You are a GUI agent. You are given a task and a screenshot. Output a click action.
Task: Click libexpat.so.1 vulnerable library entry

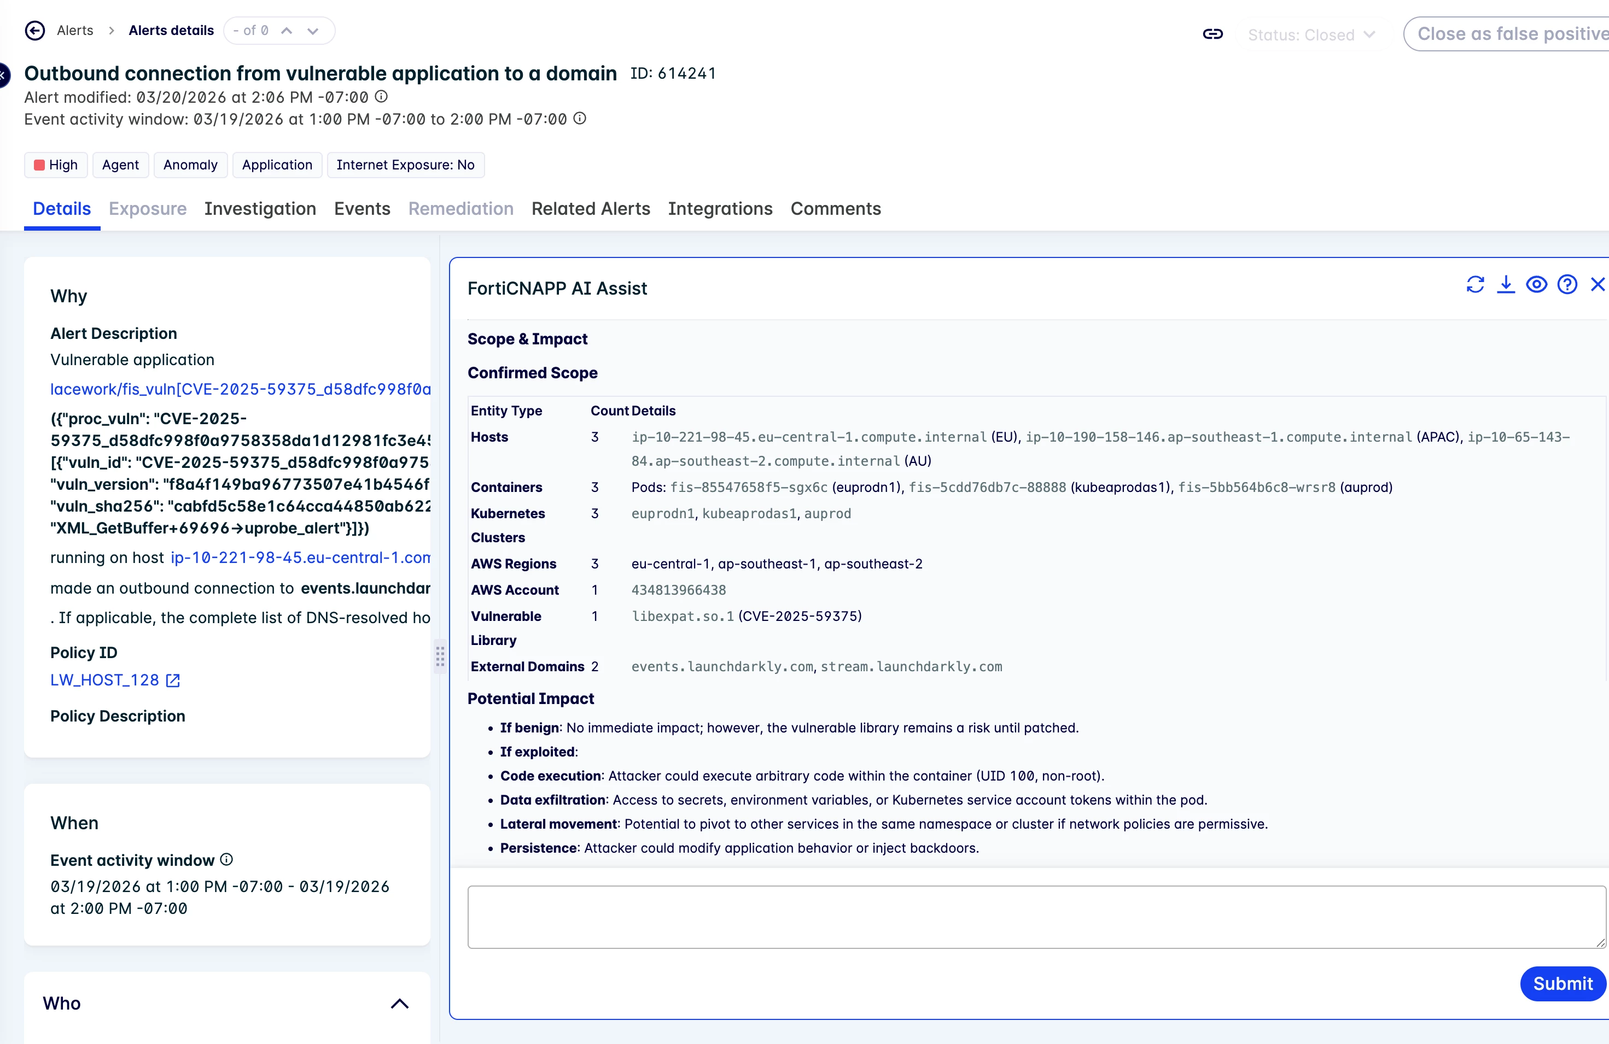pyautogui.click(x=683, y=616)
